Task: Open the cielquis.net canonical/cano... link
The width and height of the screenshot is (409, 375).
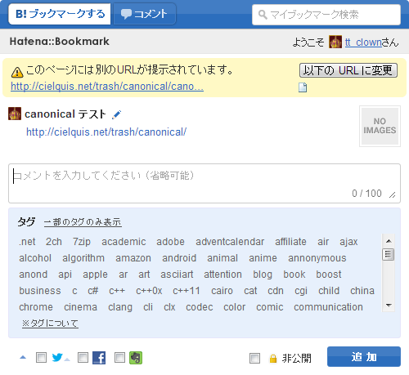Action: 107,87
